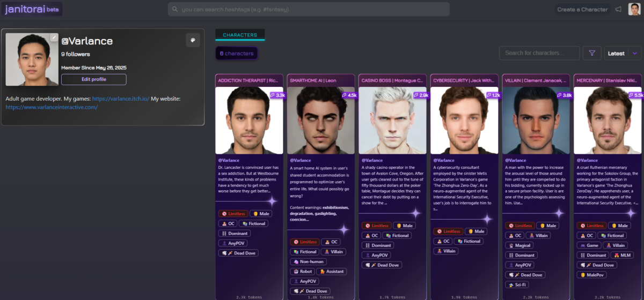The image size is (644, 300).
Task: Click chat count badge on SMARTHOME AI card
Action: (x=349, y=95)
